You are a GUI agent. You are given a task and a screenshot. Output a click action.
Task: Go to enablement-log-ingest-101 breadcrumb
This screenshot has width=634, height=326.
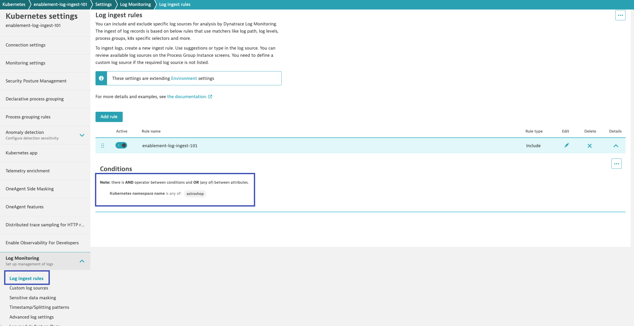(x=60, y=4)
